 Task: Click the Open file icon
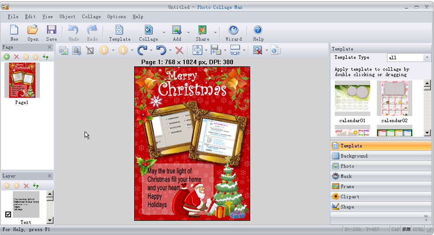coord(33,30)
